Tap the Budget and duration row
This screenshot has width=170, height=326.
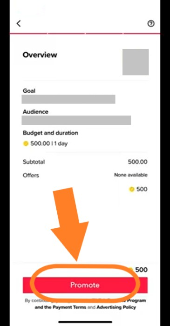click(x=85, y=138)
